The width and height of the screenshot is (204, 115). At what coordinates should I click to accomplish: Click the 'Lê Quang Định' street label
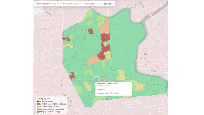67,97
